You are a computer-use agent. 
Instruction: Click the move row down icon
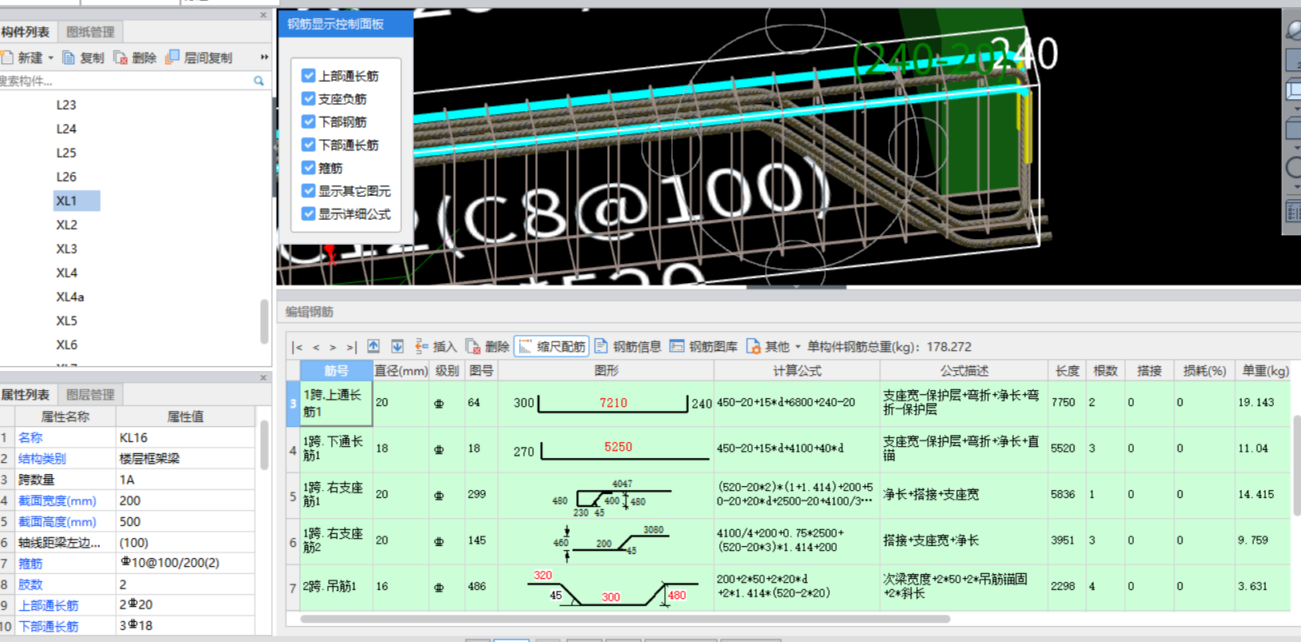click(x=398, y=346)
